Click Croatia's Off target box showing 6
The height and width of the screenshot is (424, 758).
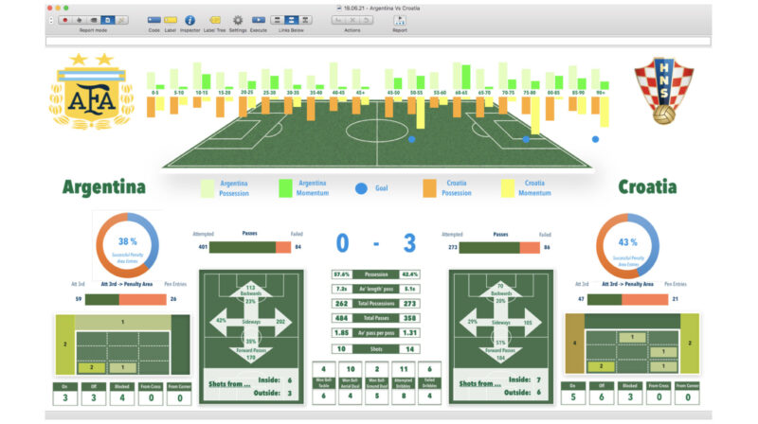coord(602,393)
